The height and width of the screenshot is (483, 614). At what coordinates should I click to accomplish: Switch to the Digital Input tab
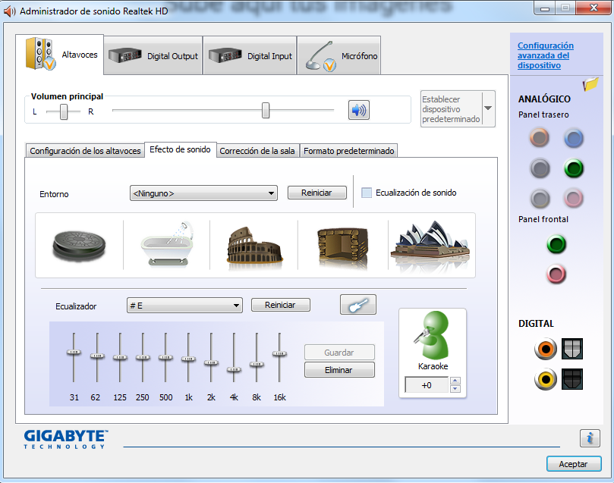[250, 55]
